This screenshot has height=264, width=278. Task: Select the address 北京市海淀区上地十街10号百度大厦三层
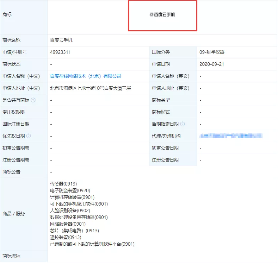click(91, 88)
